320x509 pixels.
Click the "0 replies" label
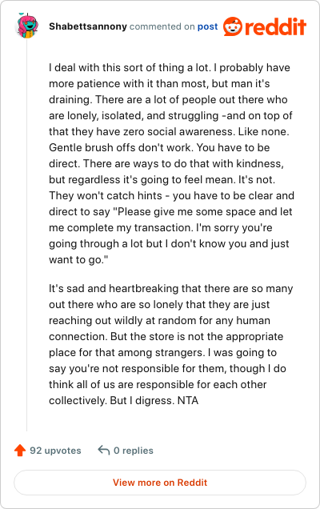(x=134, y=451)
